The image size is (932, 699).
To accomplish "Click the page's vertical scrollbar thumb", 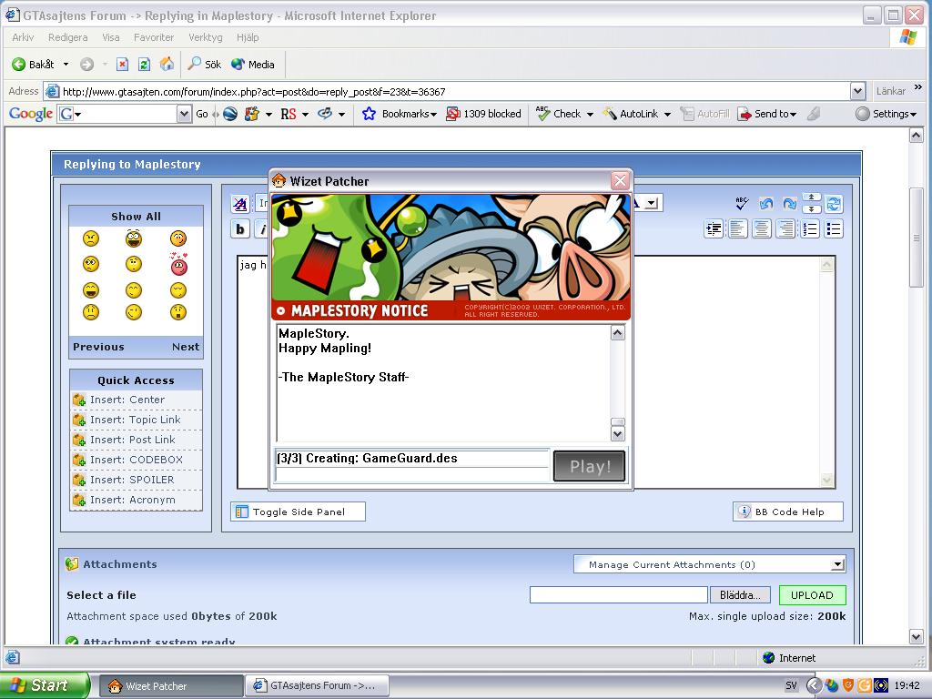I will pos(916,238).
